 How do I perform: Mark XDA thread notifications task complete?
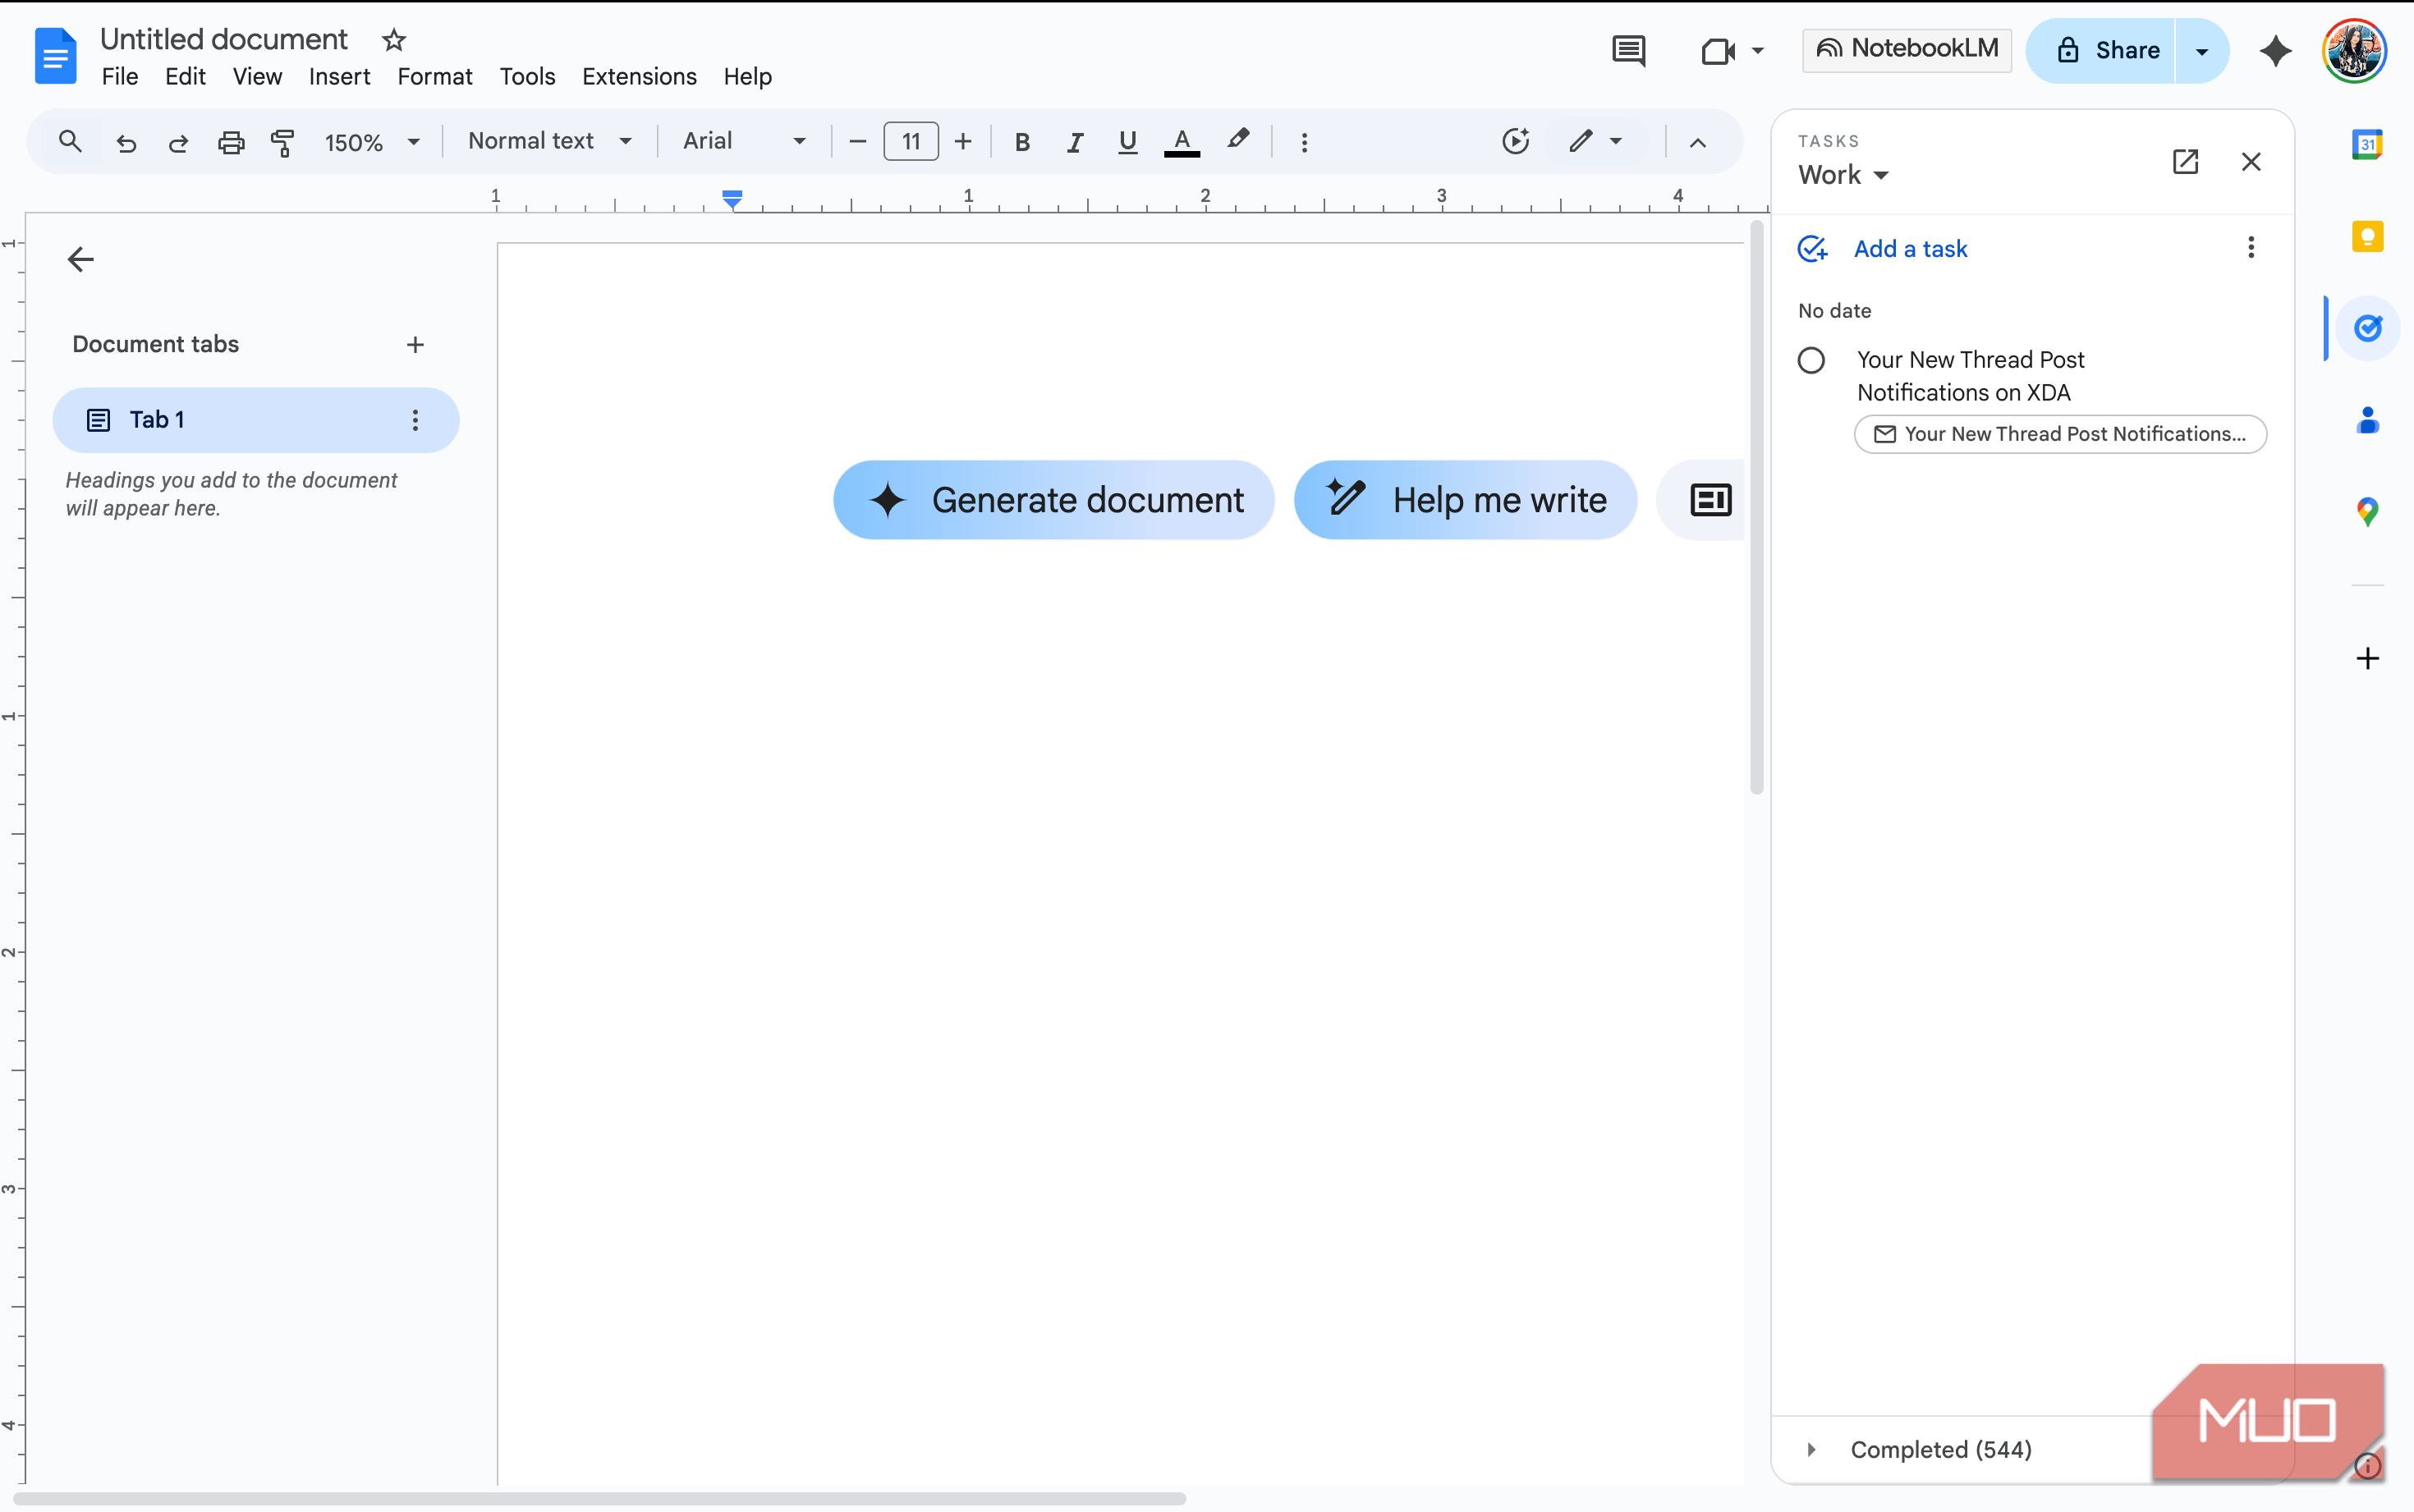[1811, 360]
